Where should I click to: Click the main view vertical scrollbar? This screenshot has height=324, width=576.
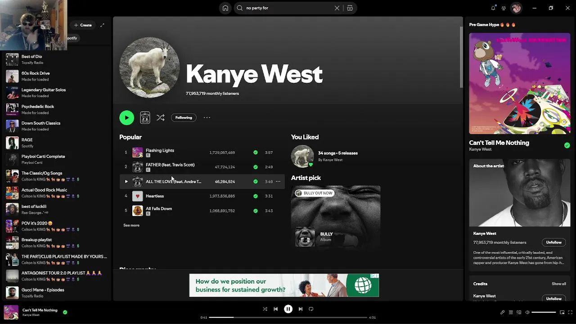[461, 57]
